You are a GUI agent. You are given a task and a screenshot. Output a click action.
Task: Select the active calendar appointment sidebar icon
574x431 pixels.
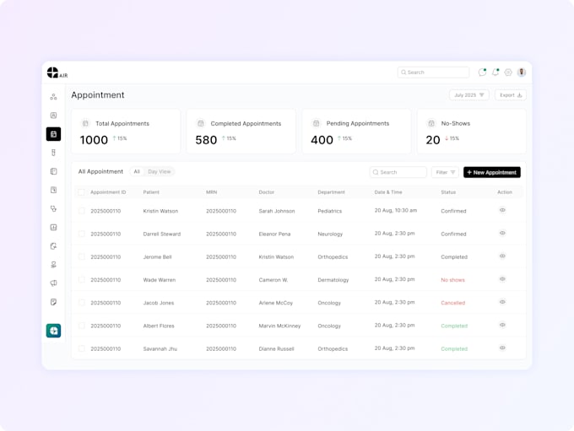pyautogui.click(x=53, y=134)
